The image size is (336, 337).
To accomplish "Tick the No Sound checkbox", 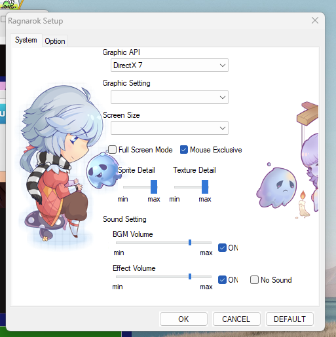I will pos(254,279).
